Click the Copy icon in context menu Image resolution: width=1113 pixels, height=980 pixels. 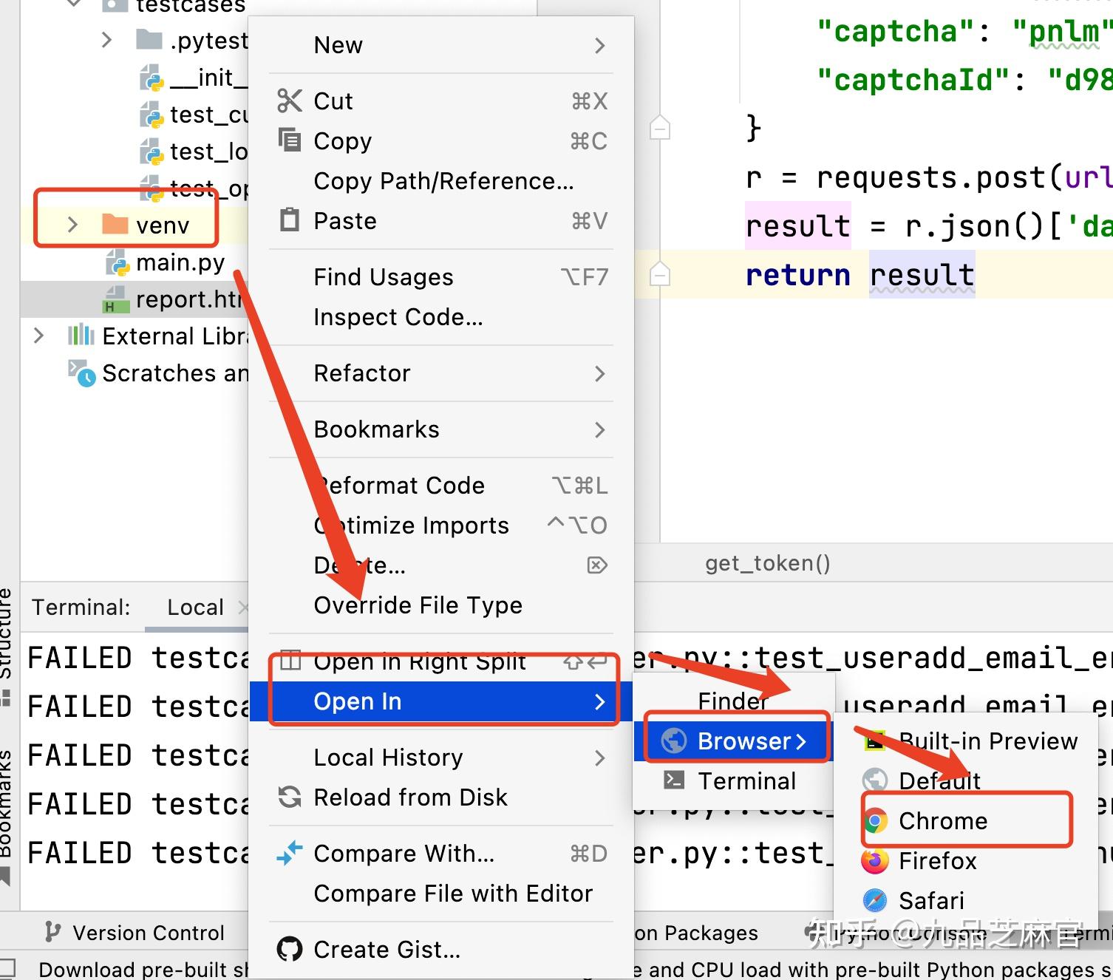coord(289,140)
